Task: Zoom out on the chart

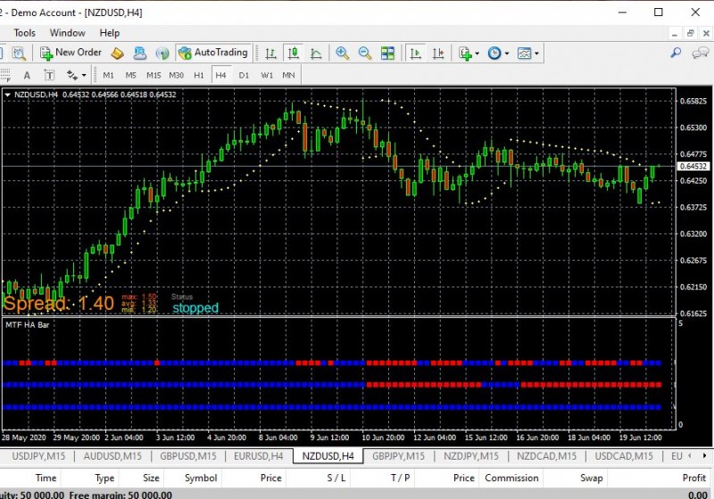Action: coord(365,54)
